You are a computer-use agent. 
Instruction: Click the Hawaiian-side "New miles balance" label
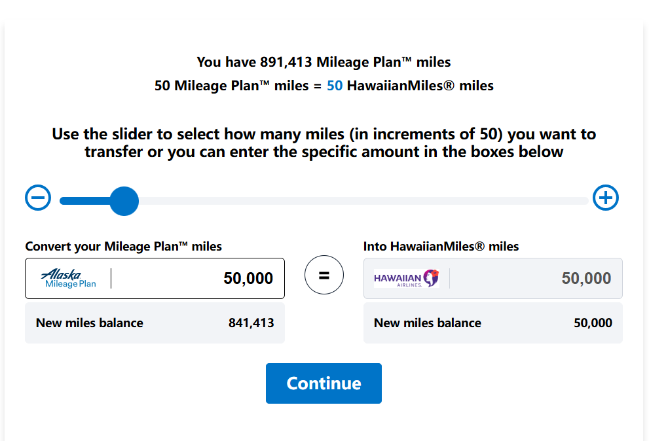(x=428, y=323)
